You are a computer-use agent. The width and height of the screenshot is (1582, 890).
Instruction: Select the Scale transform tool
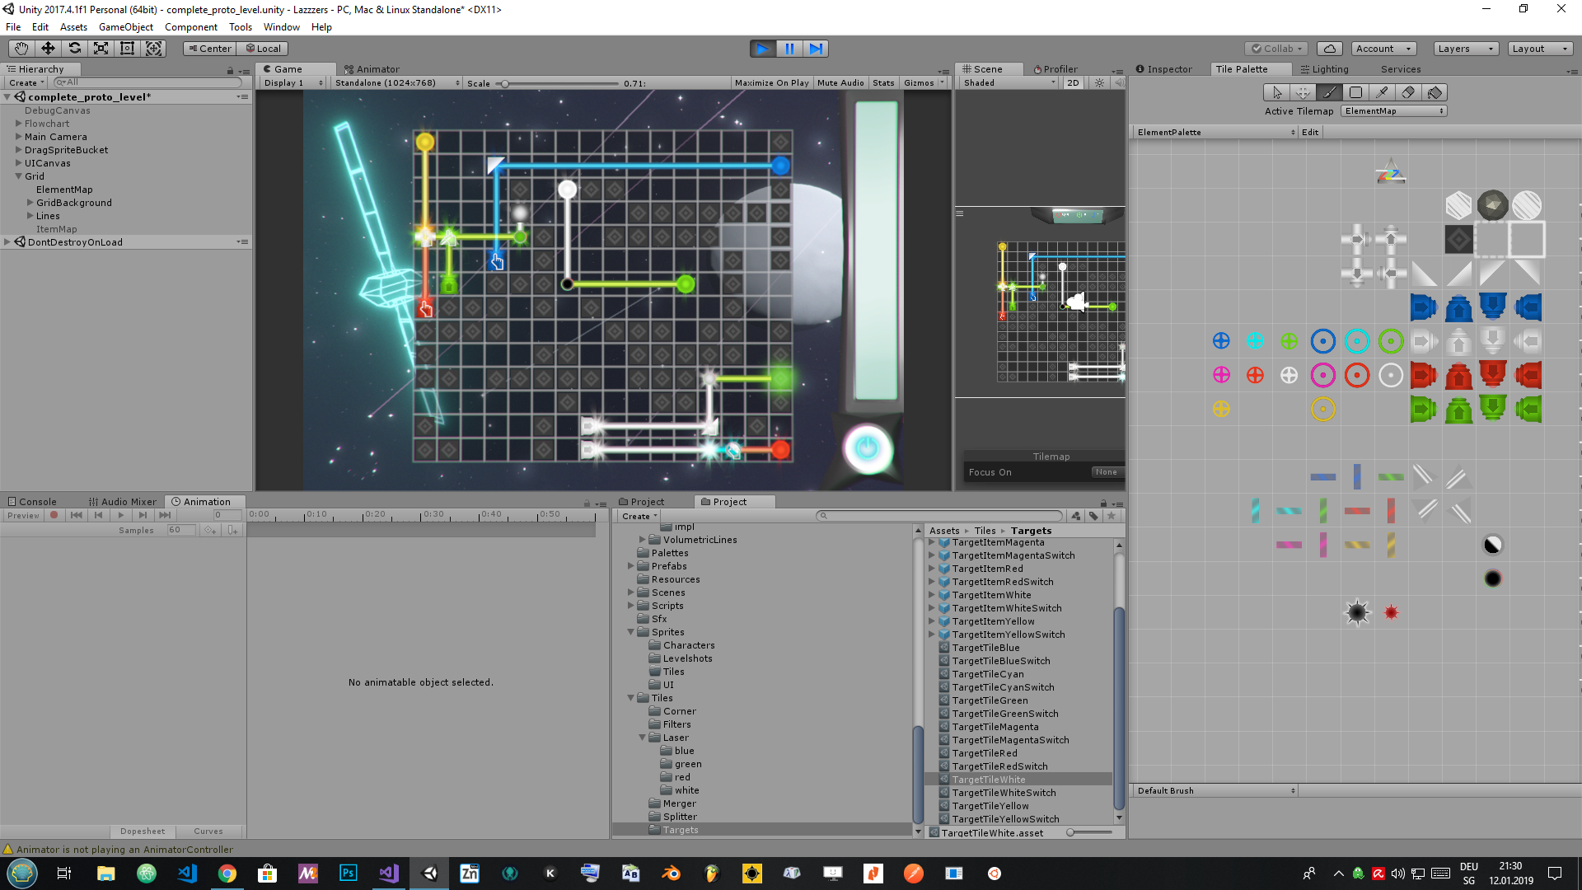(x=101, y=49)
